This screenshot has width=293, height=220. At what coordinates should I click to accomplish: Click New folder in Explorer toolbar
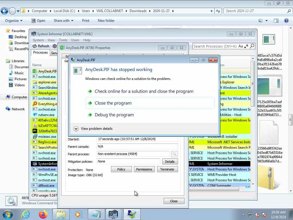coord(106,21)
